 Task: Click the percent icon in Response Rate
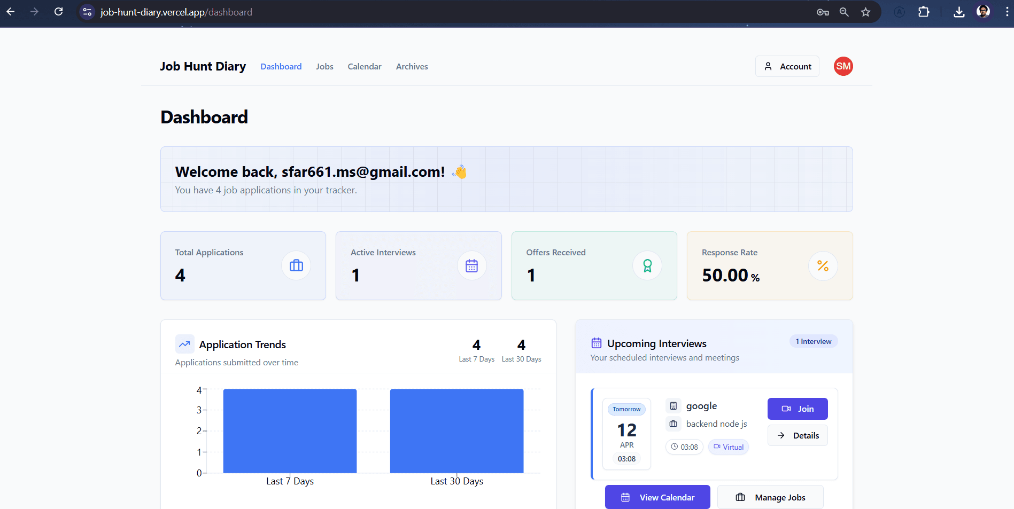tap(823, 265)
